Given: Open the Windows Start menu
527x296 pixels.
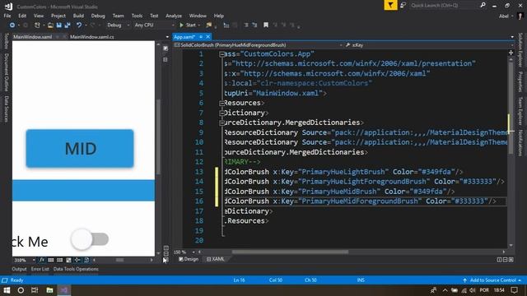Looking at the screenshot, I should point(7,290).
